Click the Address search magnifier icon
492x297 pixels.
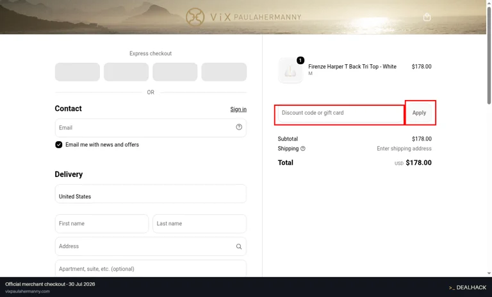(x=239, y=246)
